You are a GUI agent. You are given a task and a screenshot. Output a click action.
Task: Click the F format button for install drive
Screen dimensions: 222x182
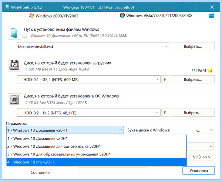pos(165,113)
